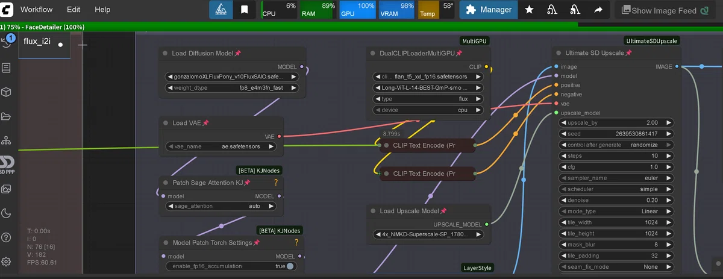Viewport: 723px width, 279px height.
Task: Click pin icon on Ultimate SD Upscale
Action: tap(628, 53)
